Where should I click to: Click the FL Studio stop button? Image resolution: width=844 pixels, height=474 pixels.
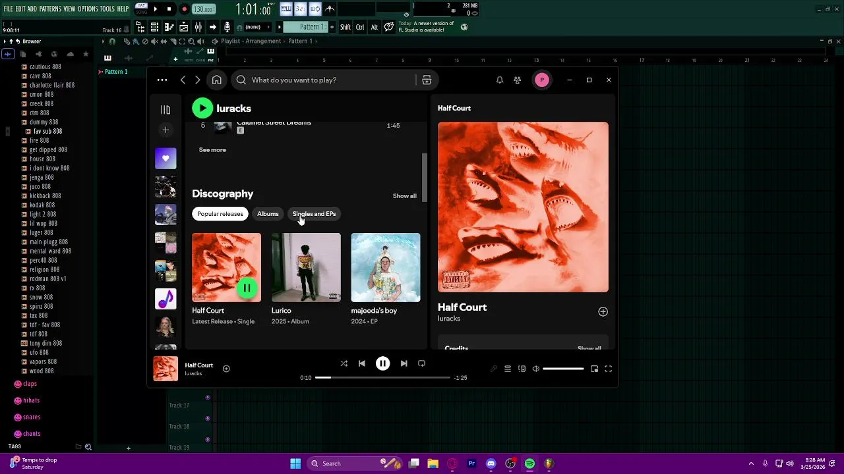coord(169,9)
